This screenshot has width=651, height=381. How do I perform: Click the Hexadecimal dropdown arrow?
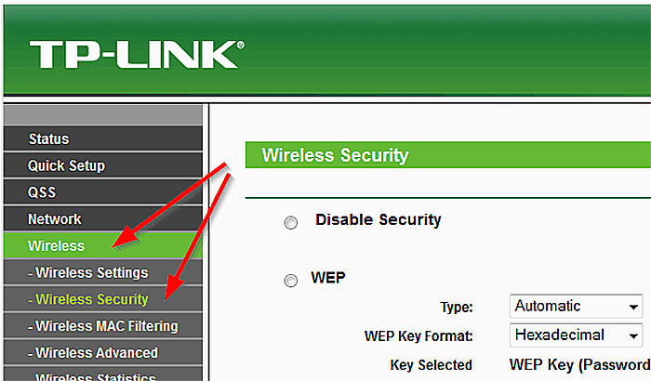point(633,335)
